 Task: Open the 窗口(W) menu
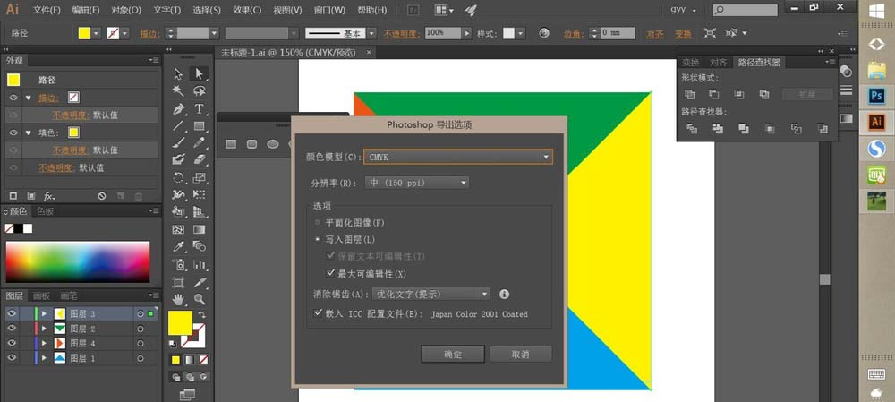329,10
